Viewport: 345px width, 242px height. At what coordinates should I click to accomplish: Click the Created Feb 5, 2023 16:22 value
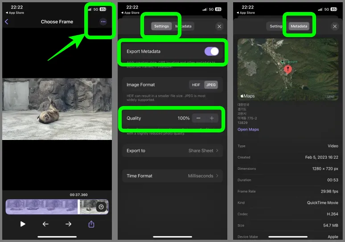pos(321,157)
